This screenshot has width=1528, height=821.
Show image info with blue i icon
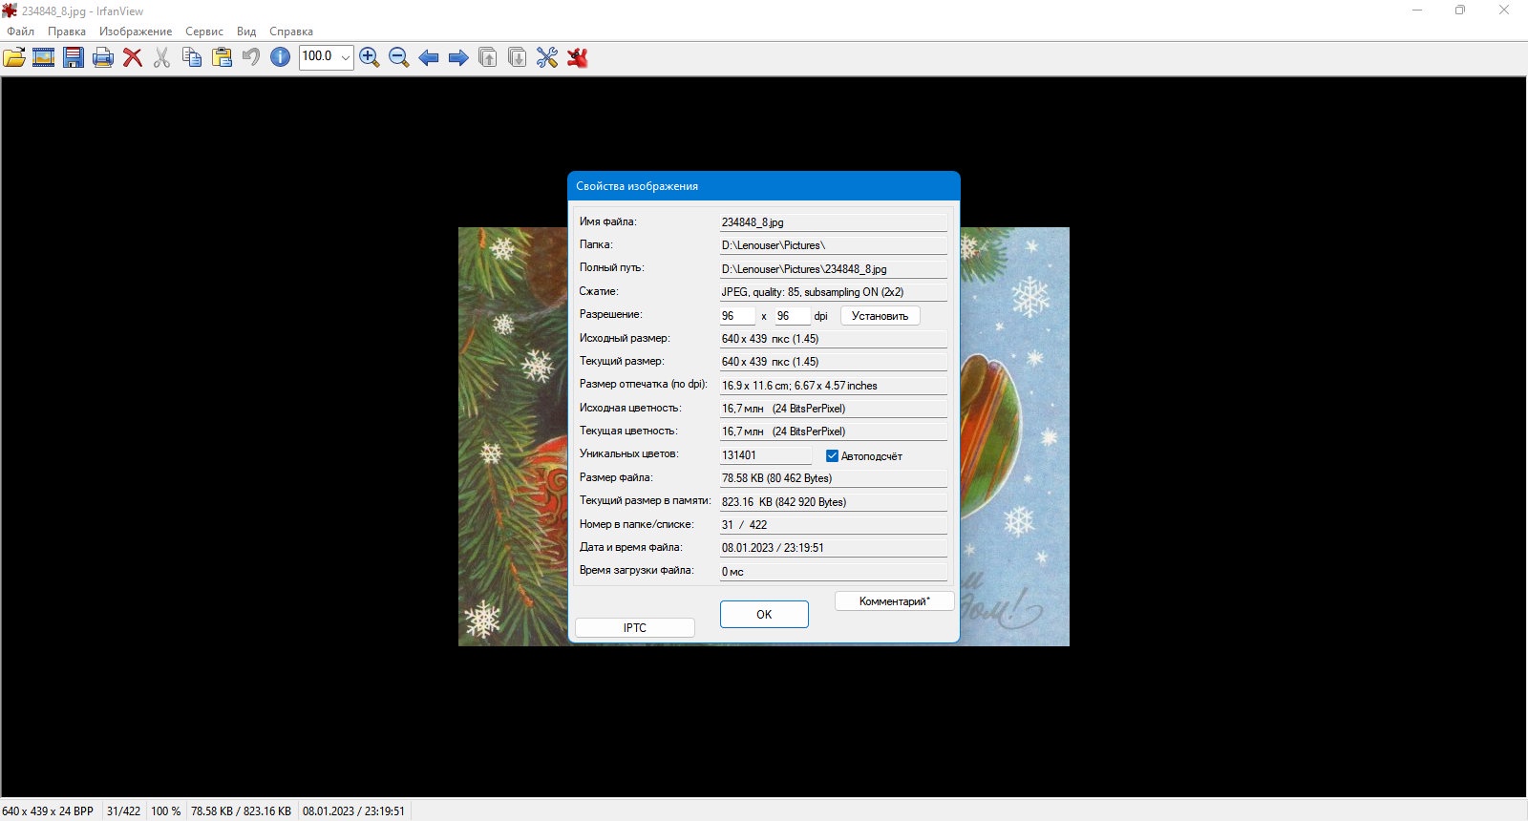281,57
